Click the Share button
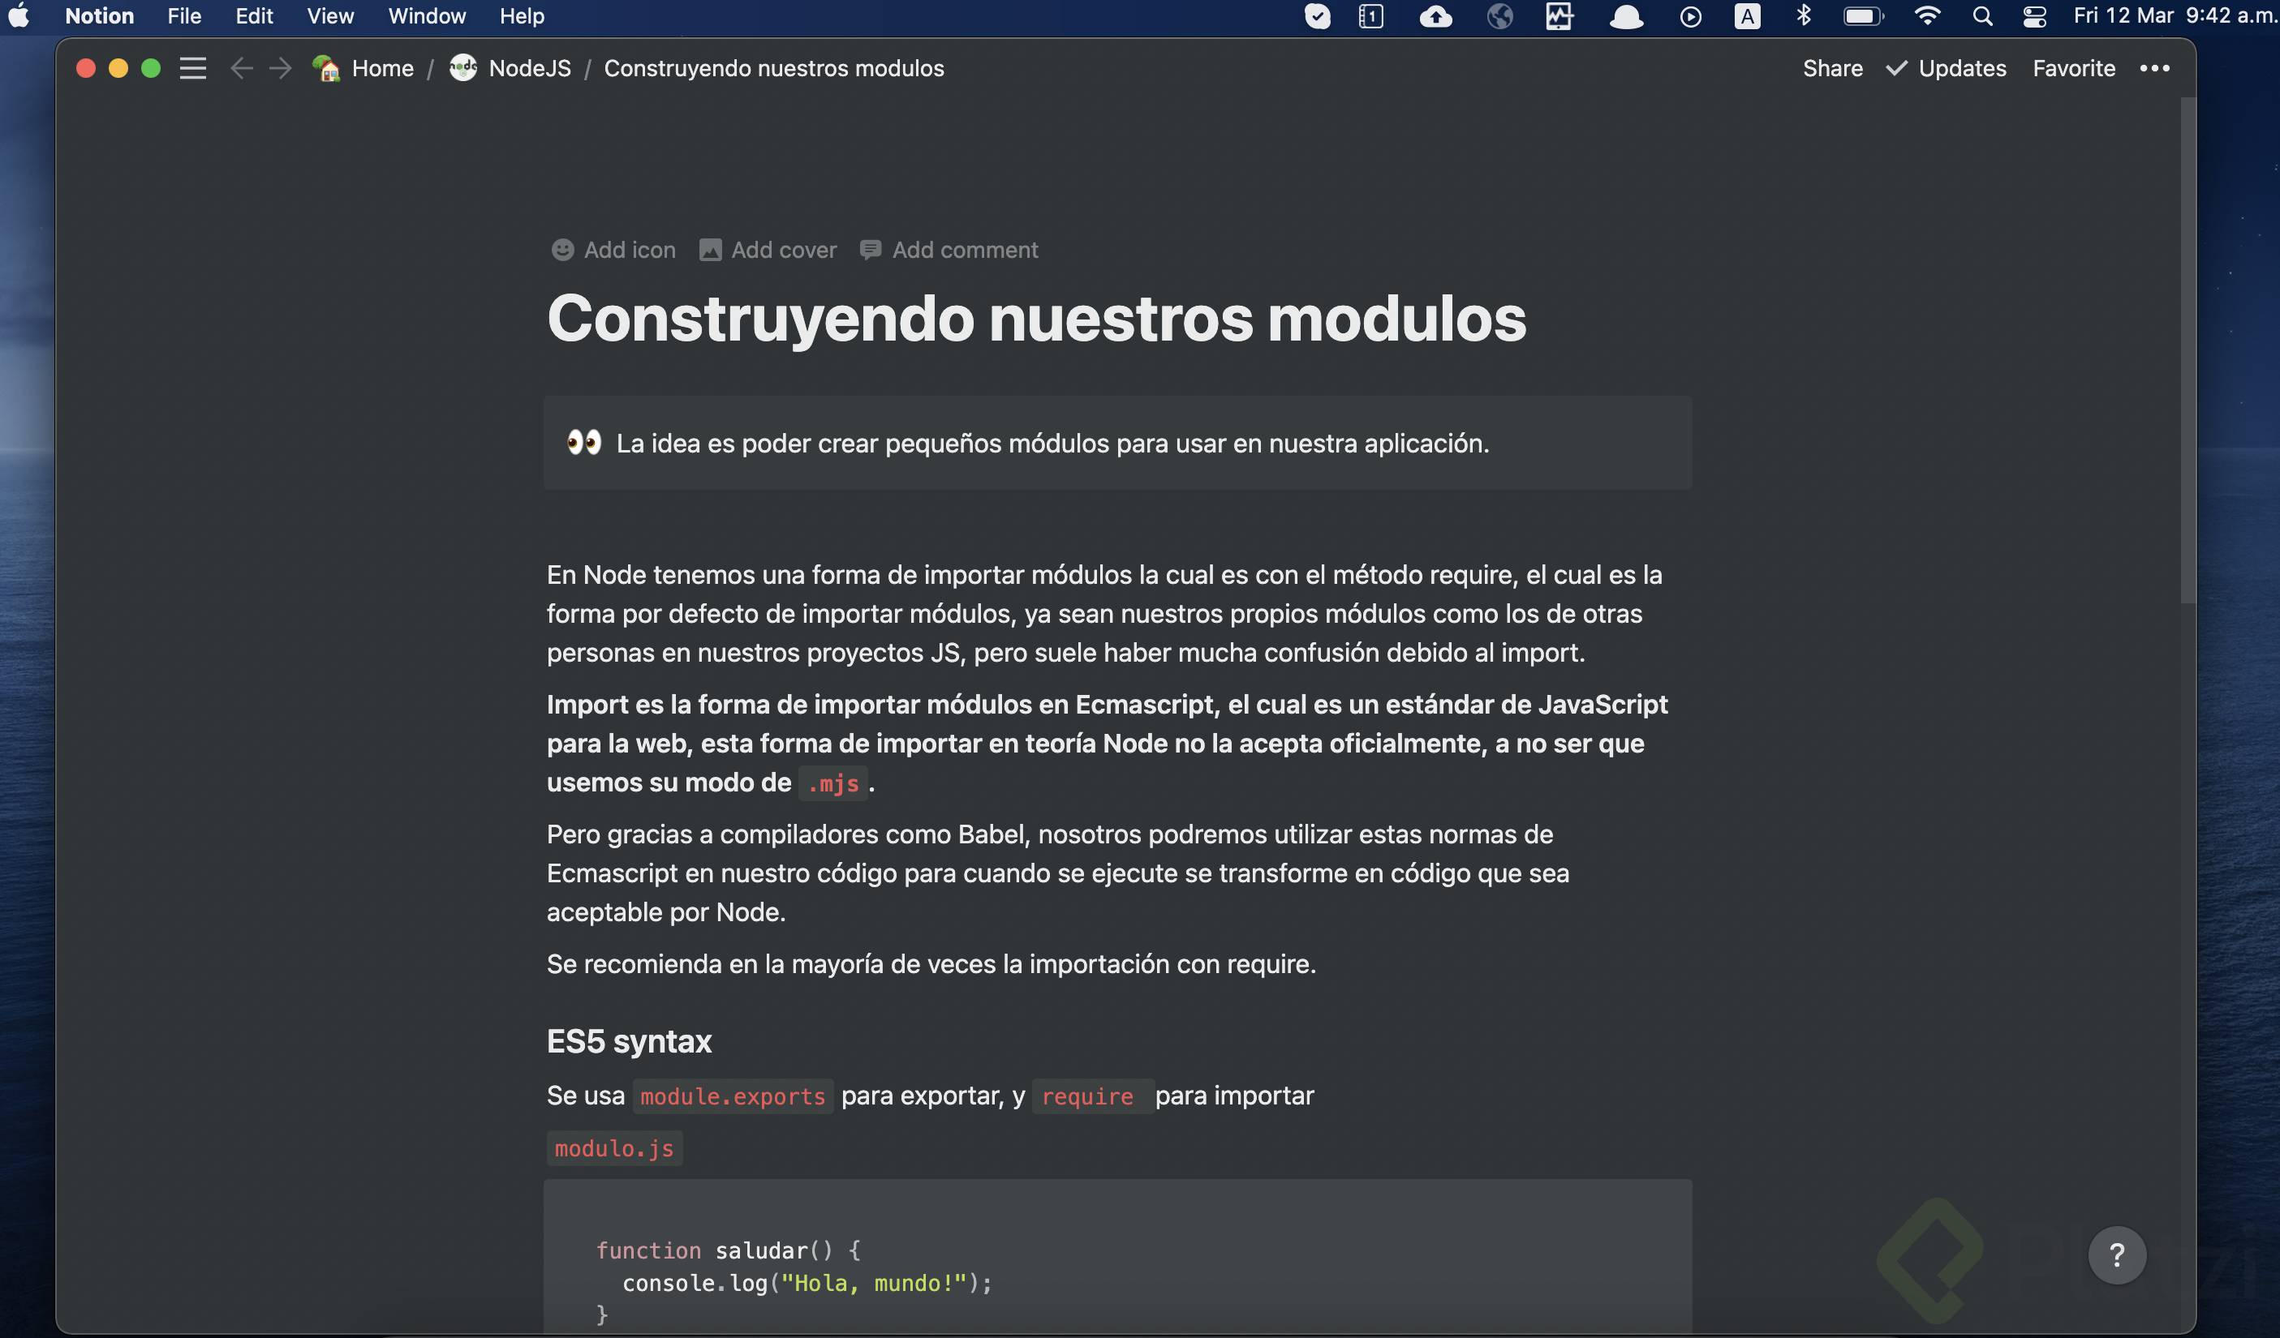 (x=1832, y=69)
